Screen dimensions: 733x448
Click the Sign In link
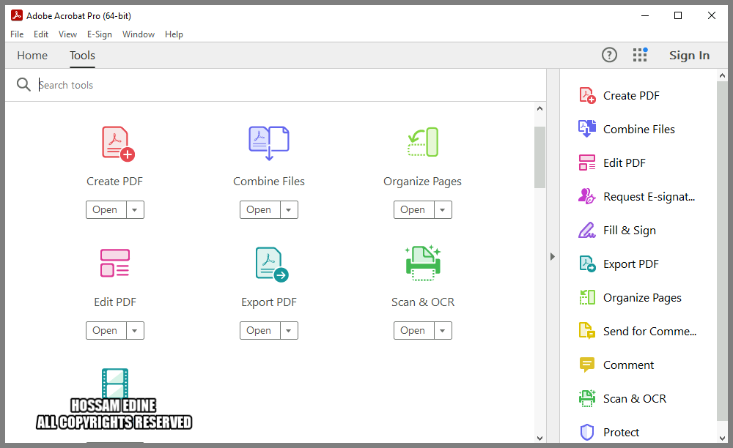689,55
